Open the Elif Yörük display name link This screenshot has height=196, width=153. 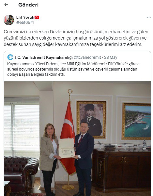tap(25, 17)
